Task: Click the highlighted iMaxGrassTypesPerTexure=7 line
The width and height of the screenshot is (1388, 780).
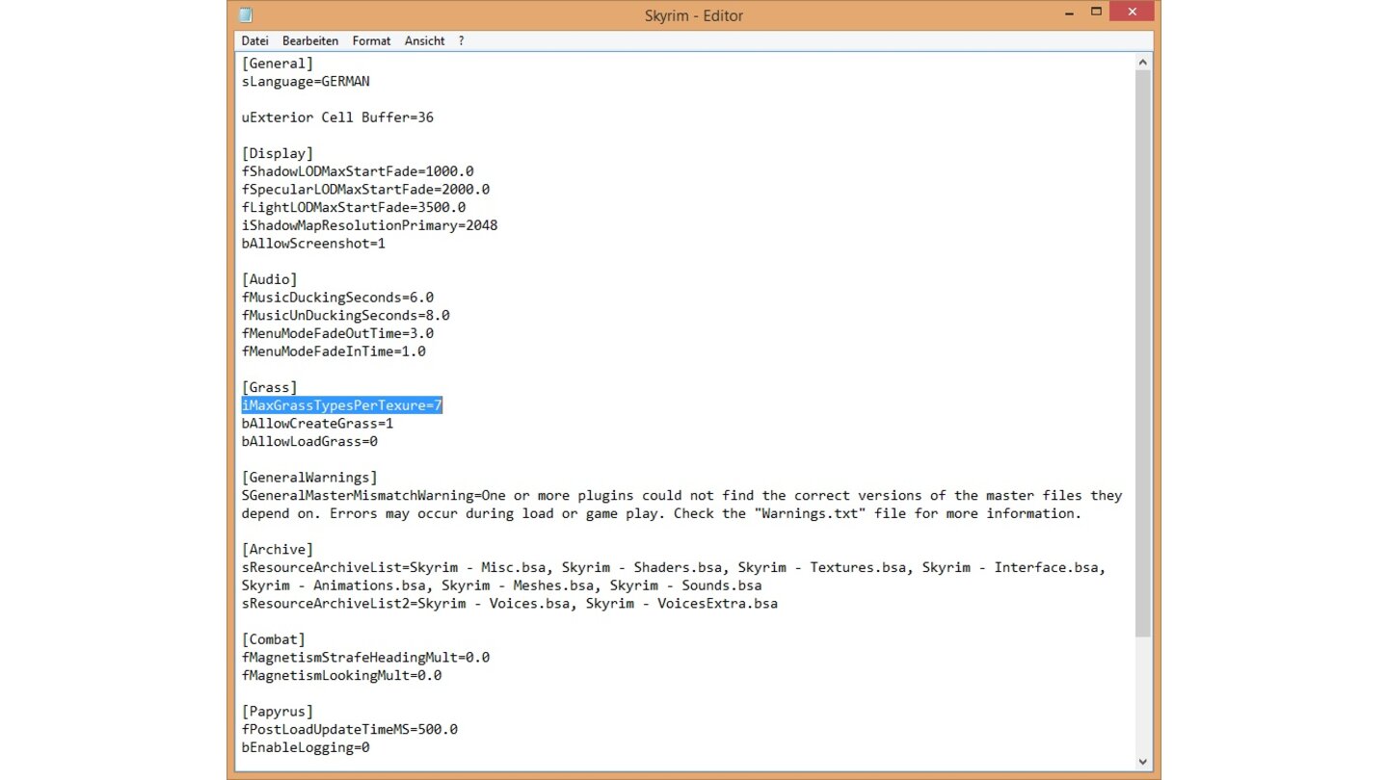Action: pos(341,405)
